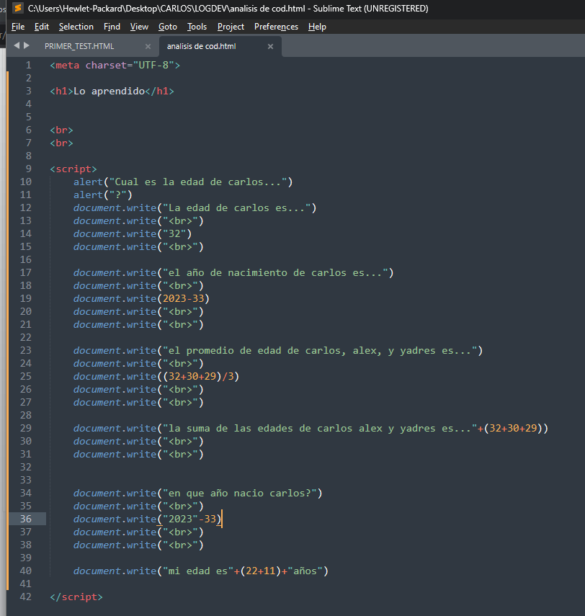This screenshot has height=616, width=585.
Task: Click the (22+11) expression on line 40
Action: (x=261, y=571)
